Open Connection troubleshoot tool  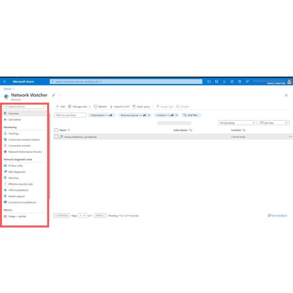pyautogui.click(x=22, y=202)
